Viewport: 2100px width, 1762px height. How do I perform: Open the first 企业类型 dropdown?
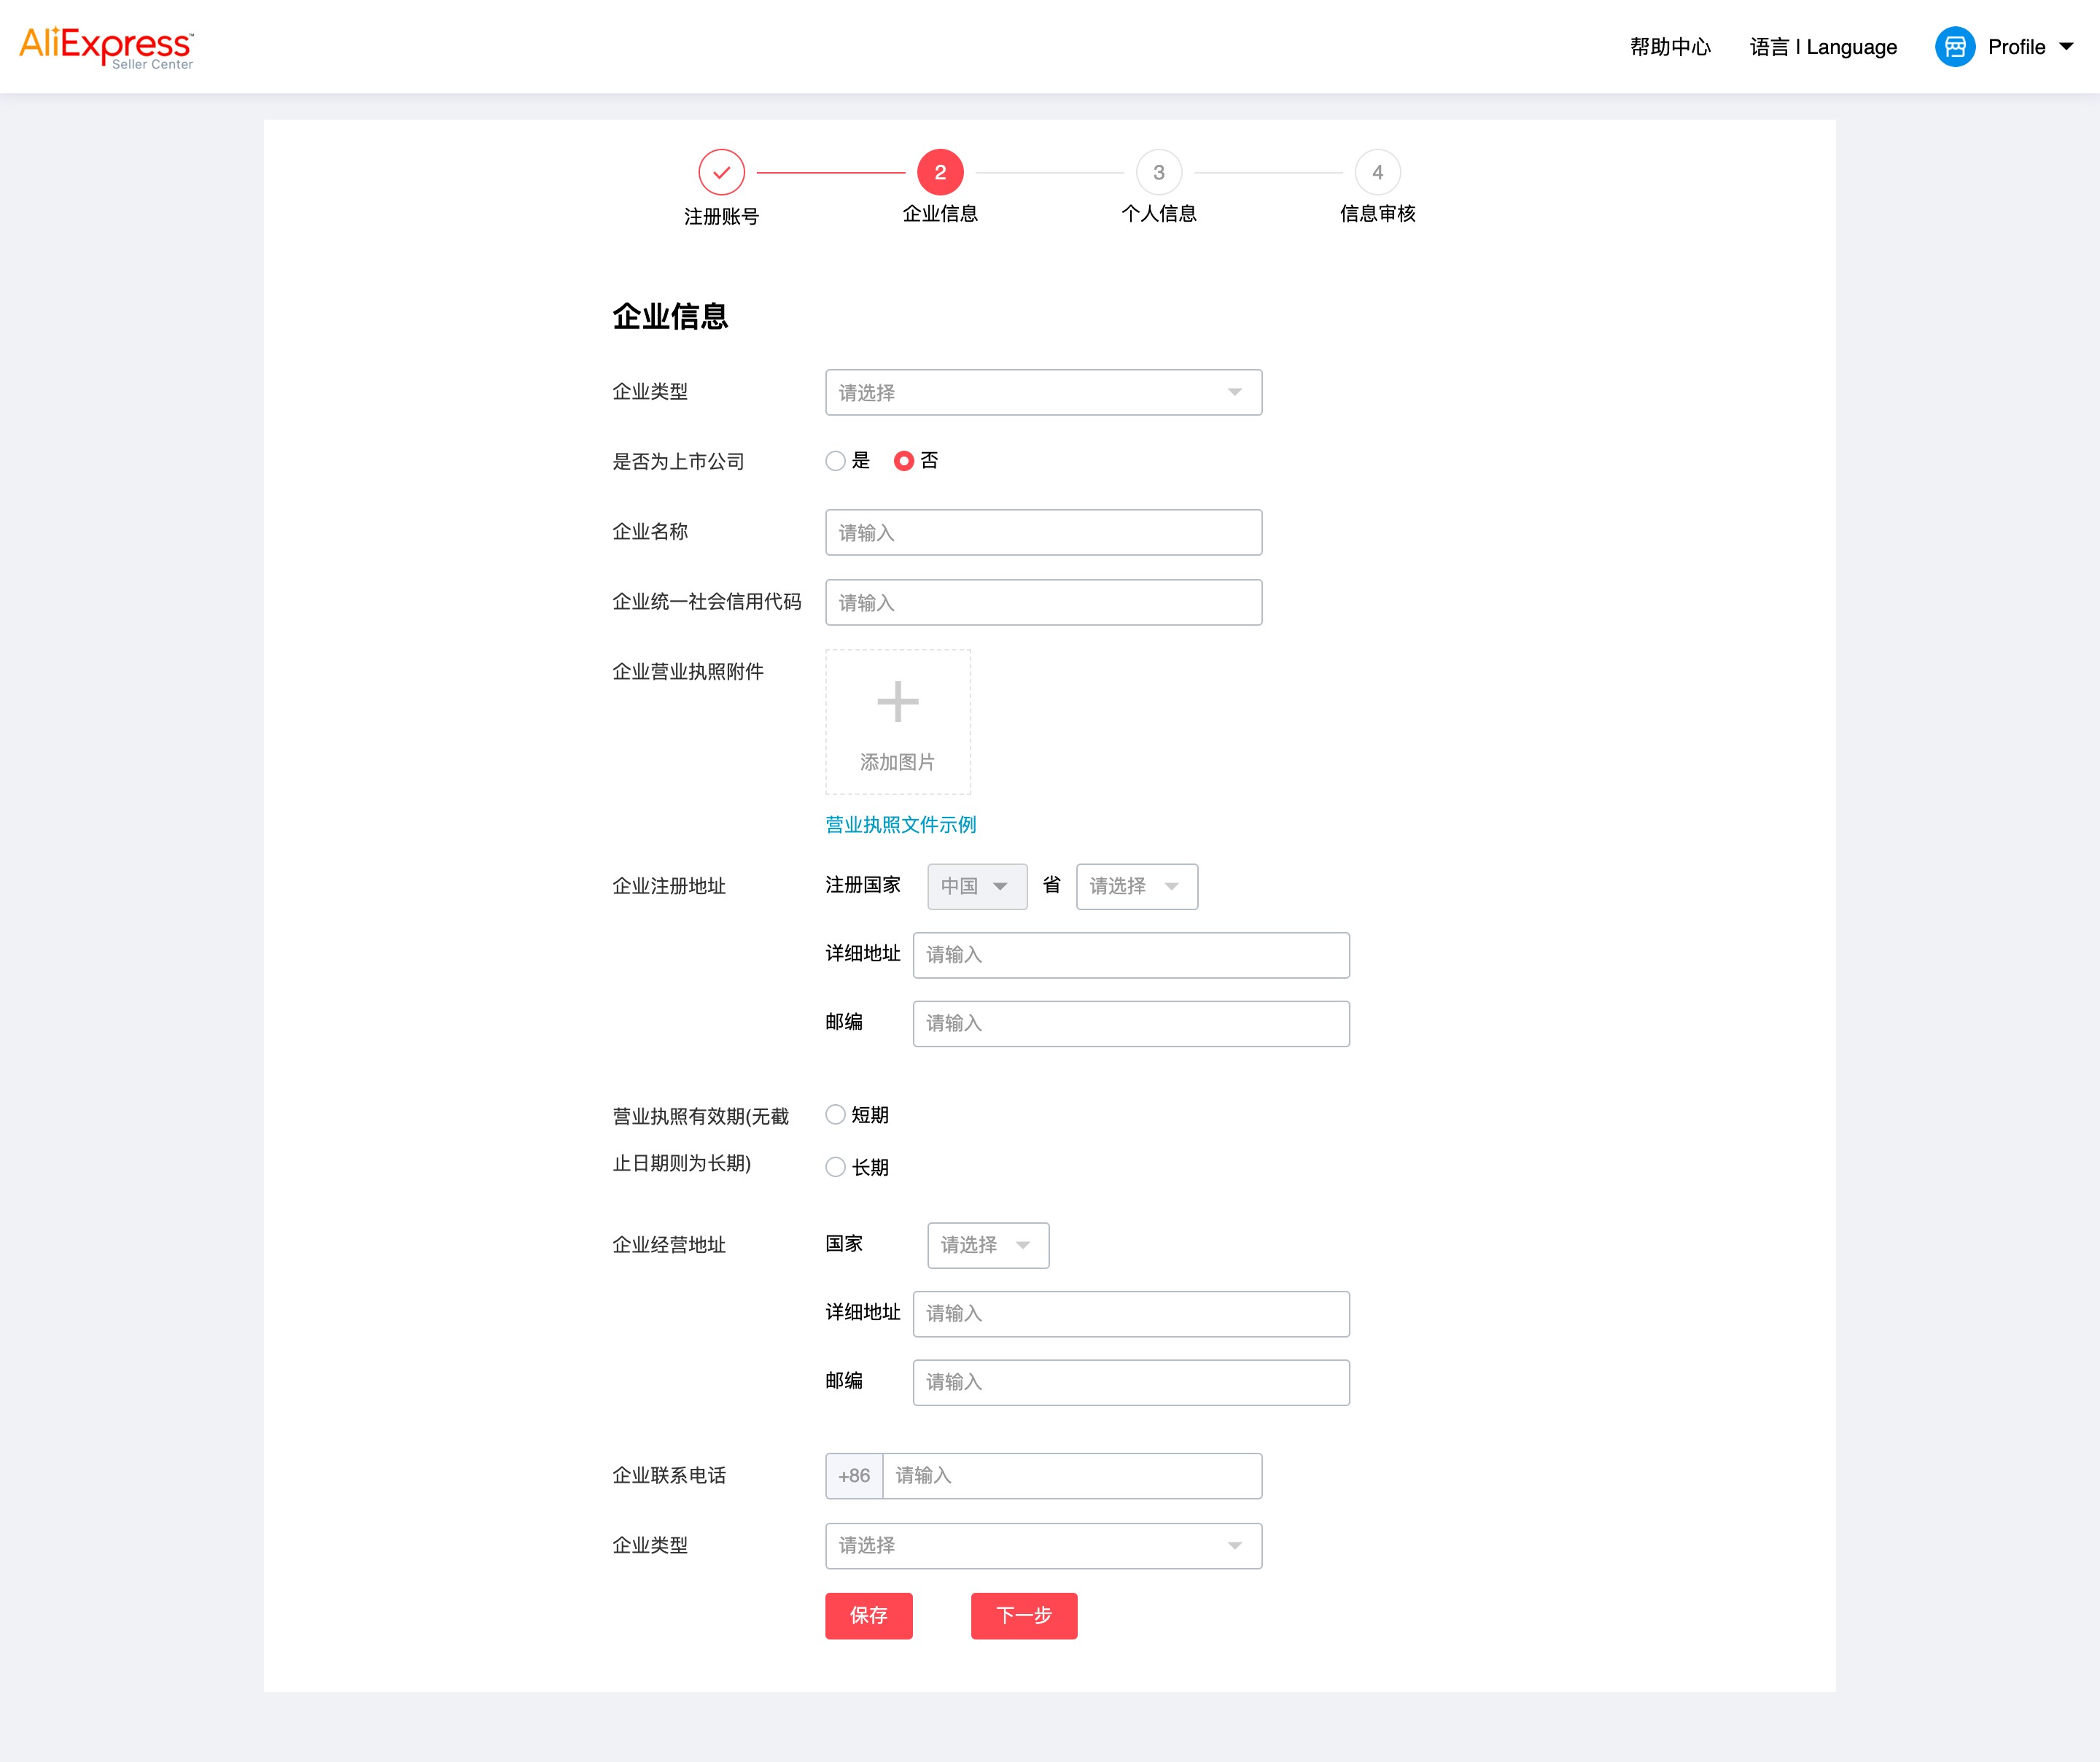1042,392
